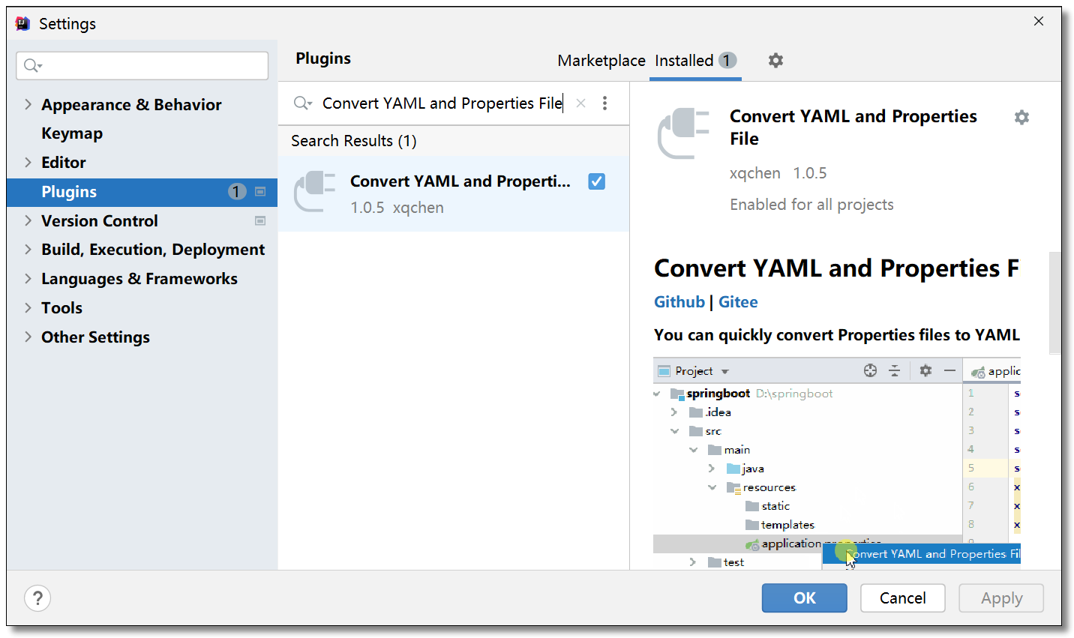1074x638 pixels.
Task: Click the settings search magnifier icon
Action: [32, 66]
